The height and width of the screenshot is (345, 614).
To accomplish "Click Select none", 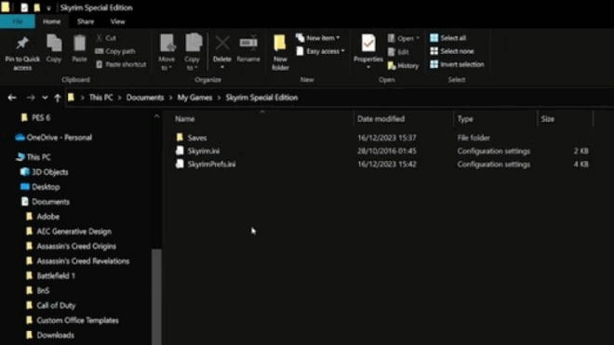I will click(452, 51).
